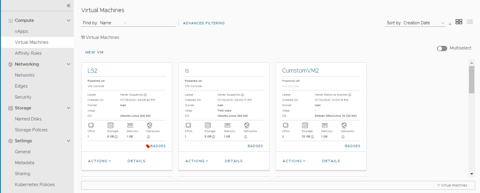Switch to card grid view

[459, 22]
